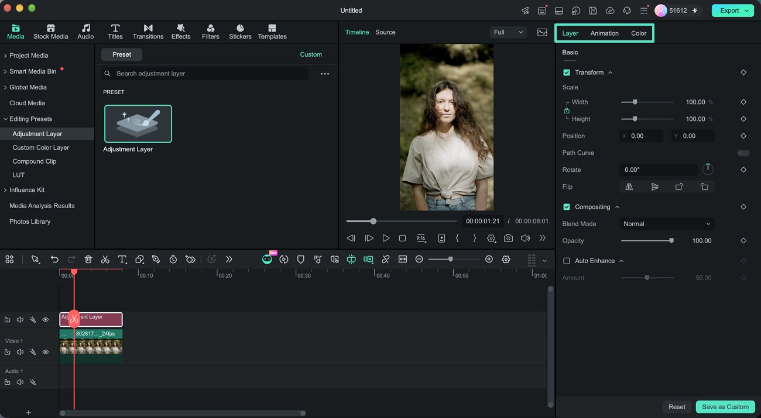The height and width of the screenshot is (418, 761).
Task: Open the AI copilot face icon
Action: click(267, 259)
